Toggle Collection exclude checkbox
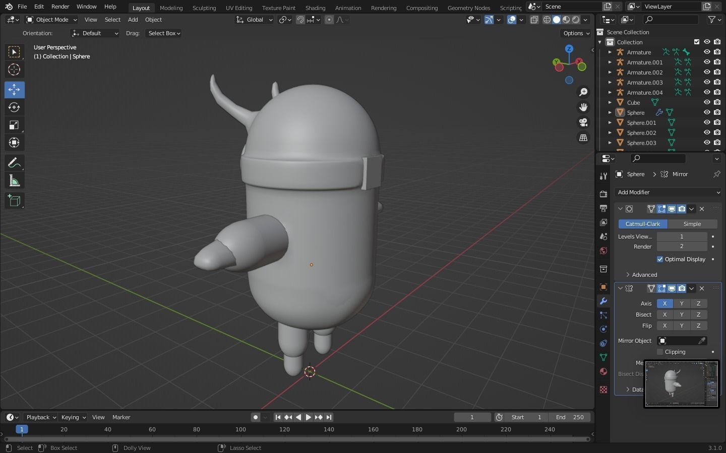The height and width of the screenshot is (453, 726). point(697,42)
